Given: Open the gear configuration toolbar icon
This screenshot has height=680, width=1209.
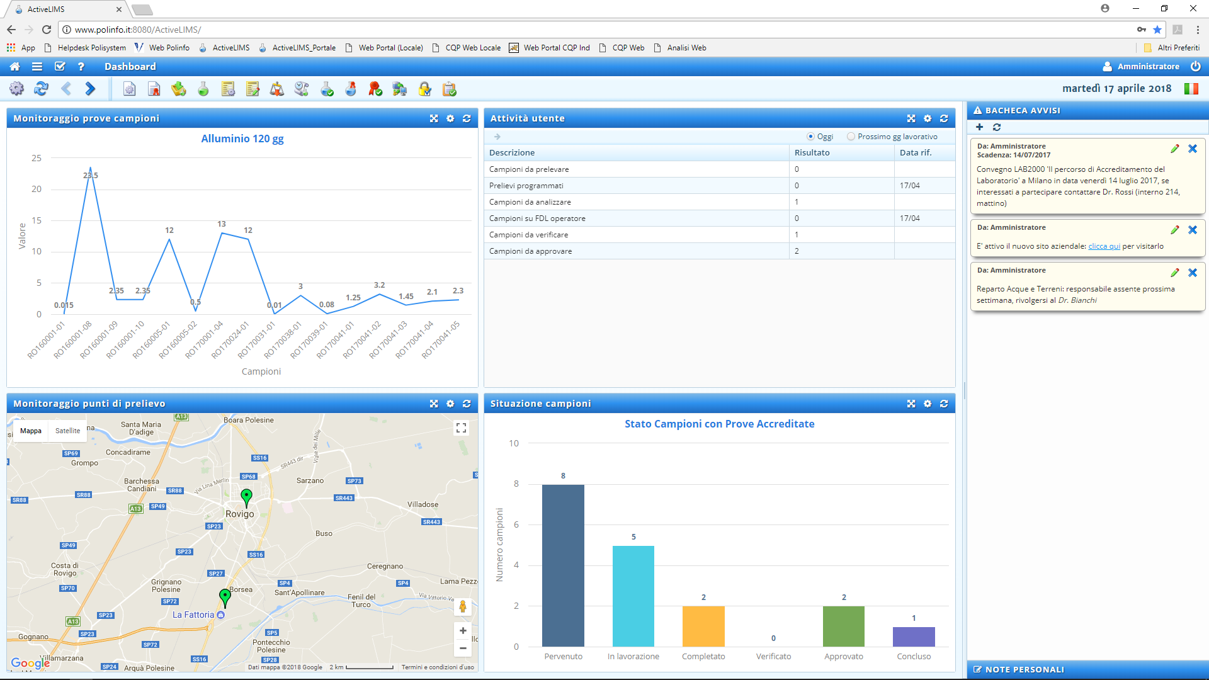Looking at the screenshot, I should tap(17, 89).
